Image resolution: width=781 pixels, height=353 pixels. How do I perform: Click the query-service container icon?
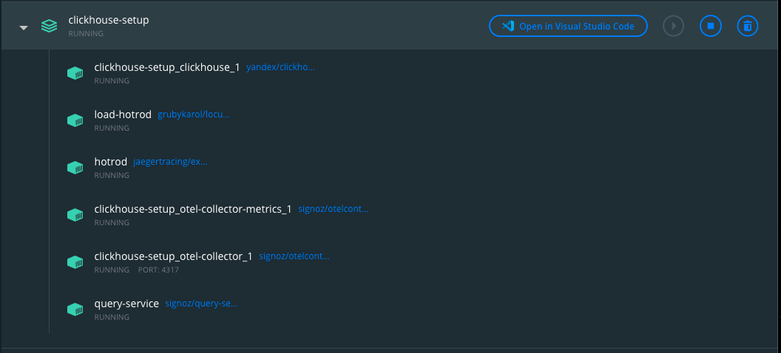tap(75, 309)
